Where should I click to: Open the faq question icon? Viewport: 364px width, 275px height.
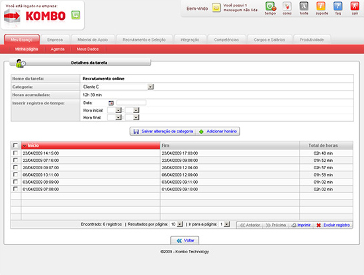tap(338, 7)
